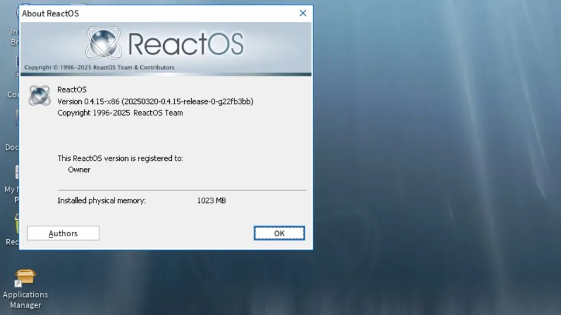Click the large ReactOS wordmark in banner
This screenshot has height=315, width=561.
click(185, 44)
